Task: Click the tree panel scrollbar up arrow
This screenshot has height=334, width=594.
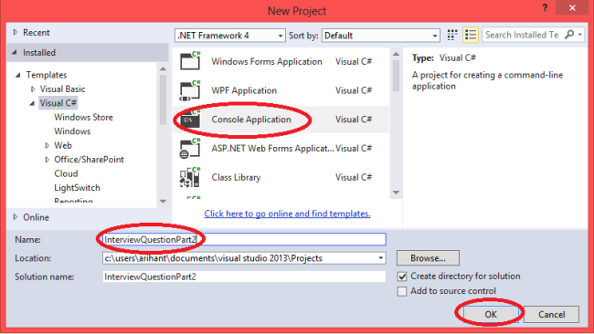Action: pos(163,68)
